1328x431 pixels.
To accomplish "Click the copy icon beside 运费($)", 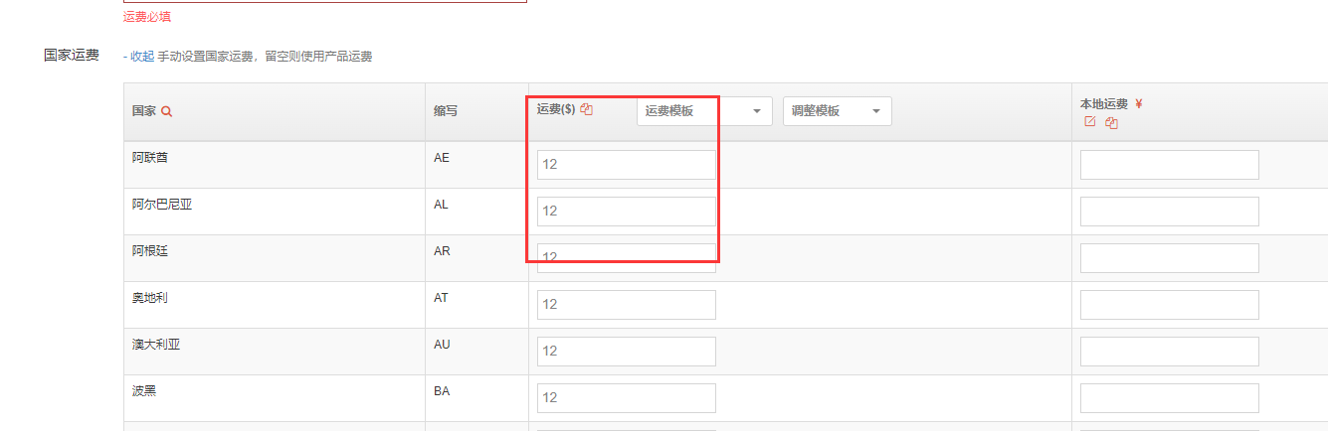I will (587, 109).
